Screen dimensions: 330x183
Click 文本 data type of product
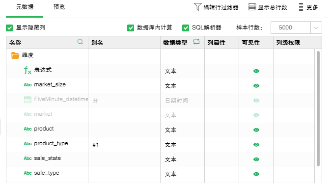click(x=170, y=130)
